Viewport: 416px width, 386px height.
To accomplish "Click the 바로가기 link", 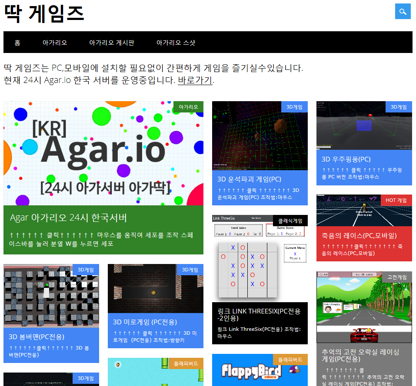I will tap(195, 80).
